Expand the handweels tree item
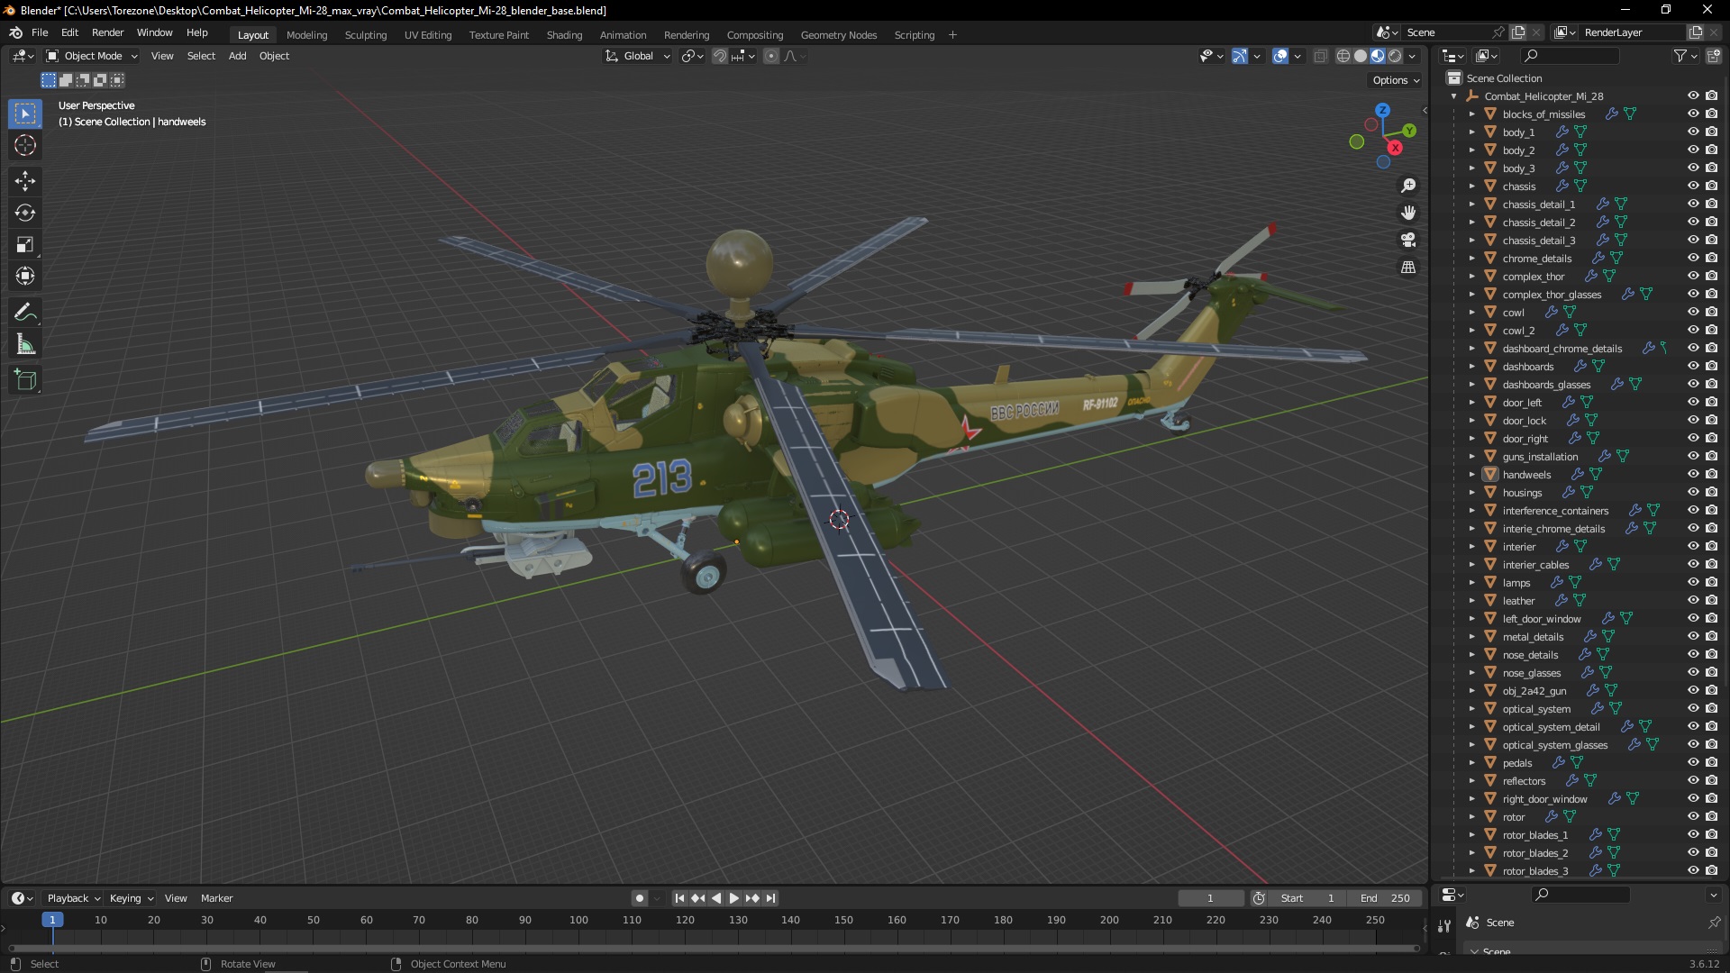 pyautogui.click(x=1471, y=475)
